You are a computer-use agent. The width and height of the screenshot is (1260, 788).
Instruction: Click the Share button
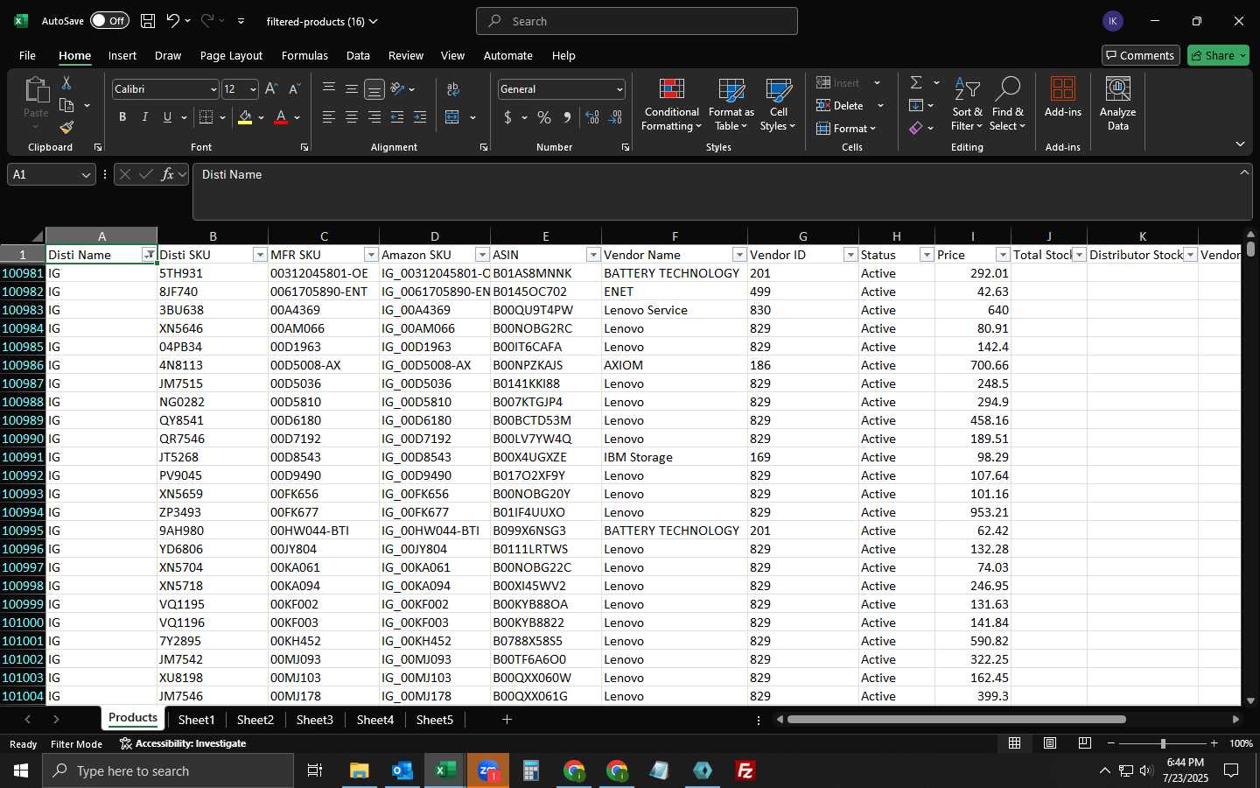point(1218,55)
